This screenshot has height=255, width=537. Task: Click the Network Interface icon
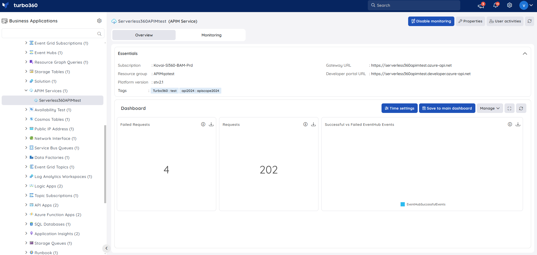(31, 138)
